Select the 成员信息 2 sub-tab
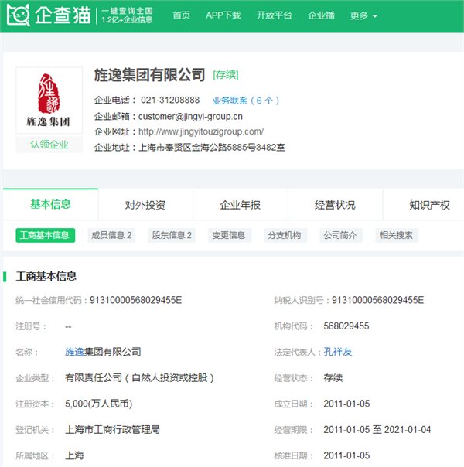This screenshot has height=467, width=464. click(111, 235)
